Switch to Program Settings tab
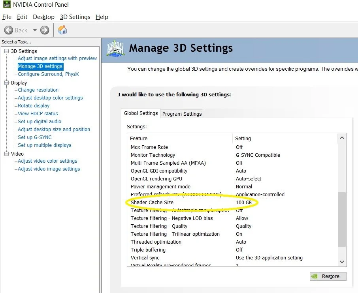The width and height of the screenshot is (358, 293). tap(182, 114)
